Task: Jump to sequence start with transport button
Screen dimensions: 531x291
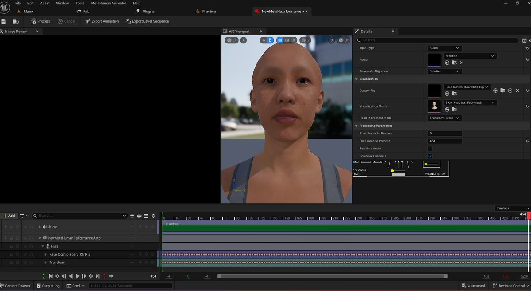Action: 50,276
